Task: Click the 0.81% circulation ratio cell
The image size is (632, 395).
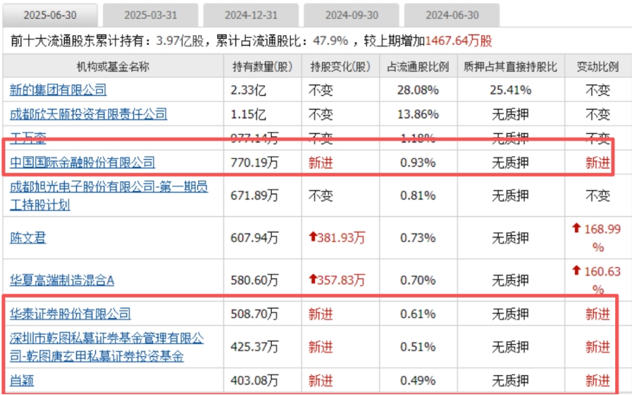Action: click(418, 196)
